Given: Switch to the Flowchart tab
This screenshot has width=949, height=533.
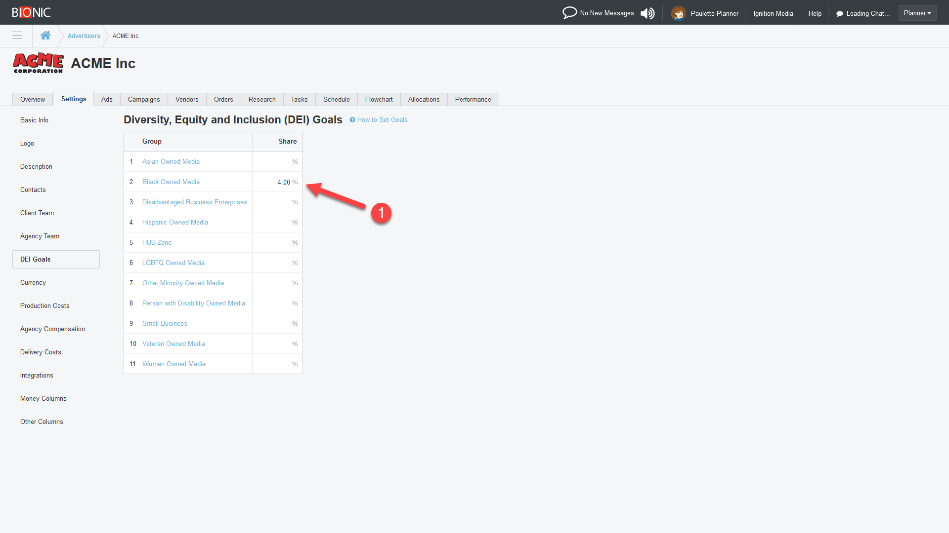Looking at the screenshot, I should click(379, 99).
